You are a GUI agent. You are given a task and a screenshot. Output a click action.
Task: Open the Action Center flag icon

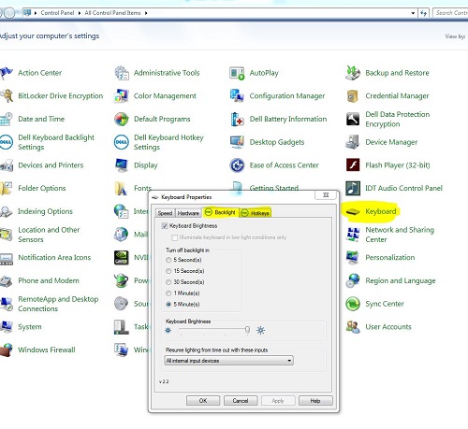[7, 73]
